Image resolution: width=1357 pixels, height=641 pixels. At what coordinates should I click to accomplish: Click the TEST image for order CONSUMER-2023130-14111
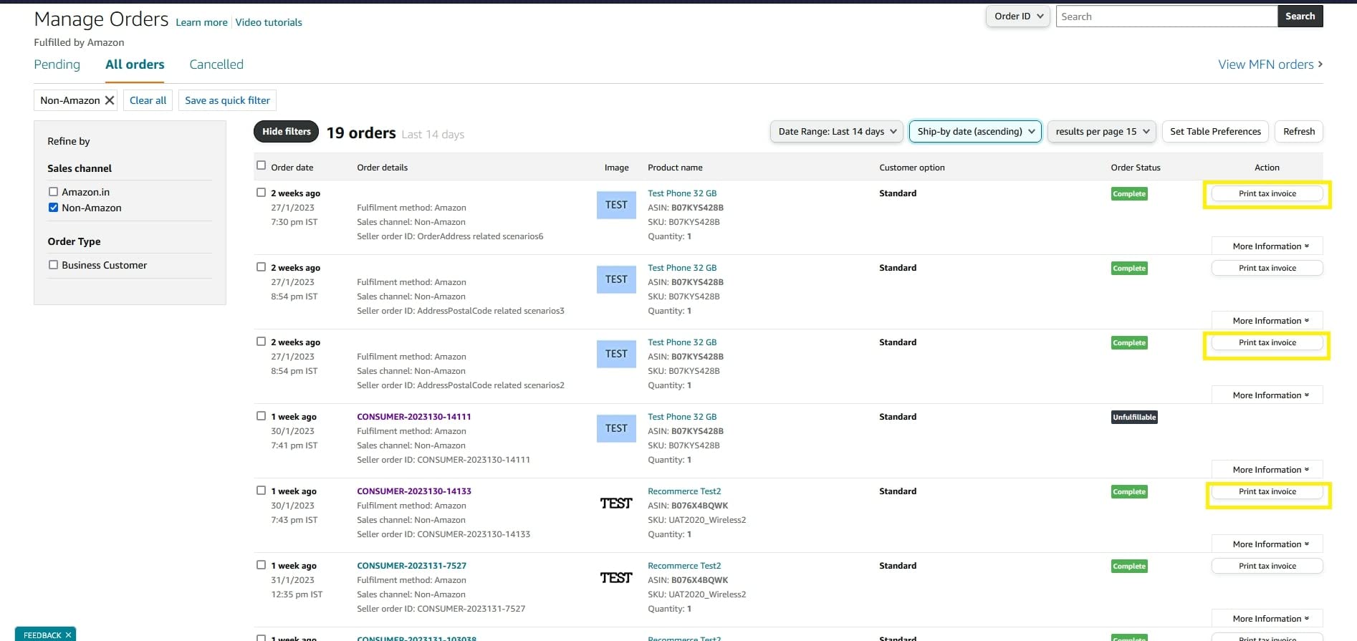(615, 428)
